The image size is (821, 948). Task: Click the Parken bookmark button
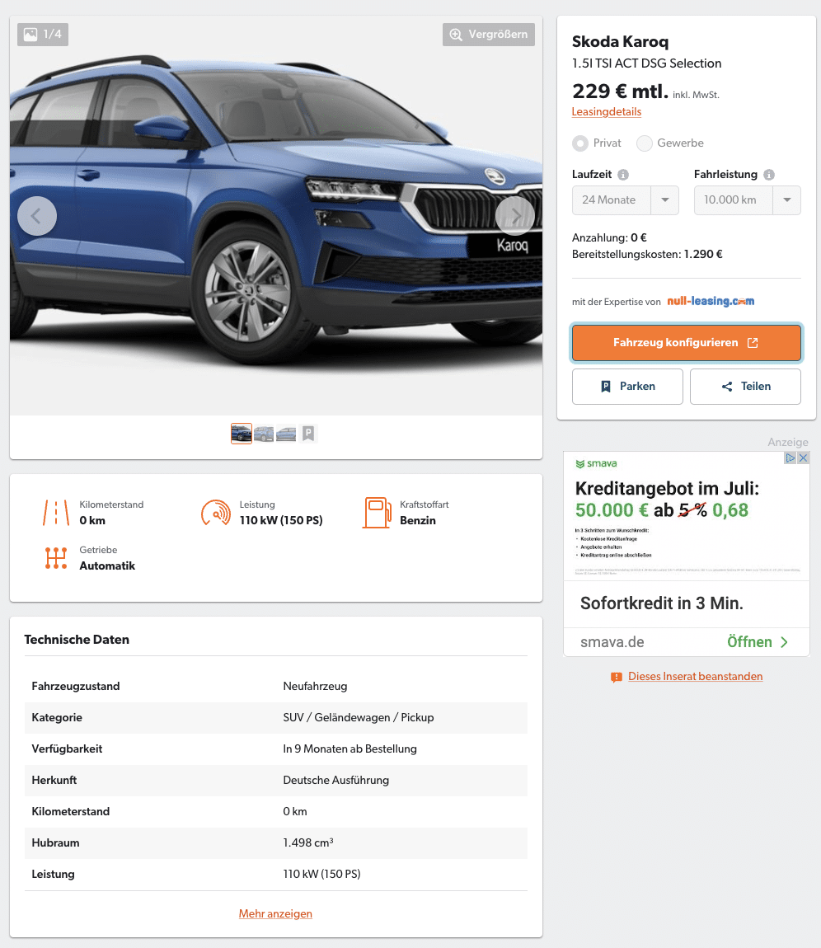tap(627, 387)
